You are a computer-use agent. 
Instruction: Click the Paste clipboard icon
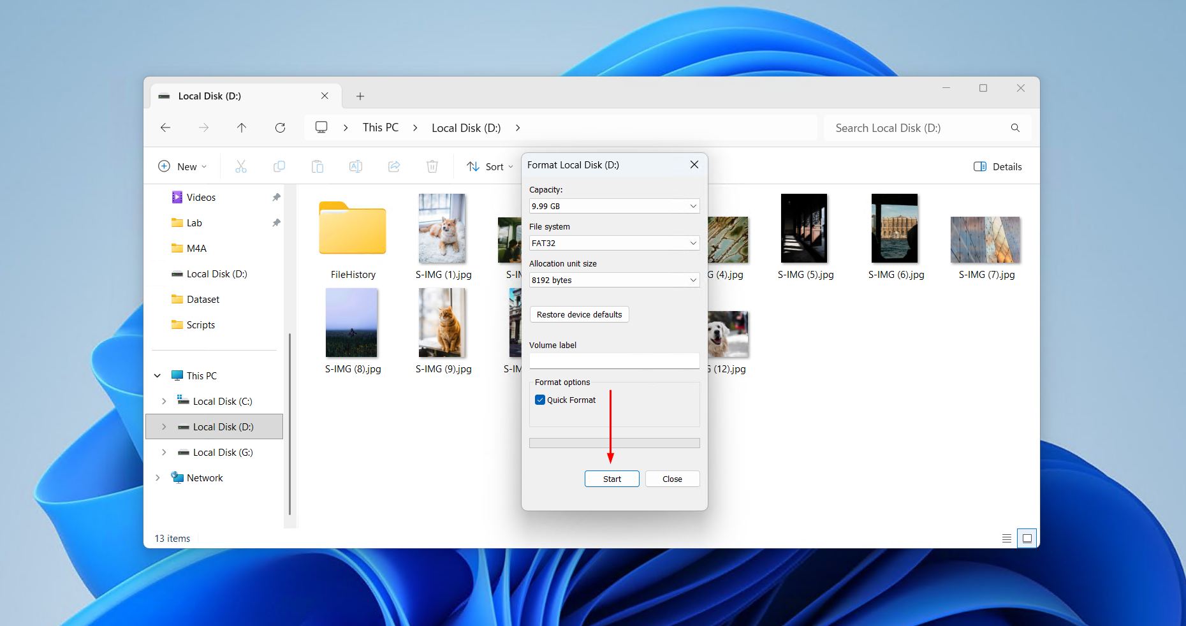pos(317,166)
